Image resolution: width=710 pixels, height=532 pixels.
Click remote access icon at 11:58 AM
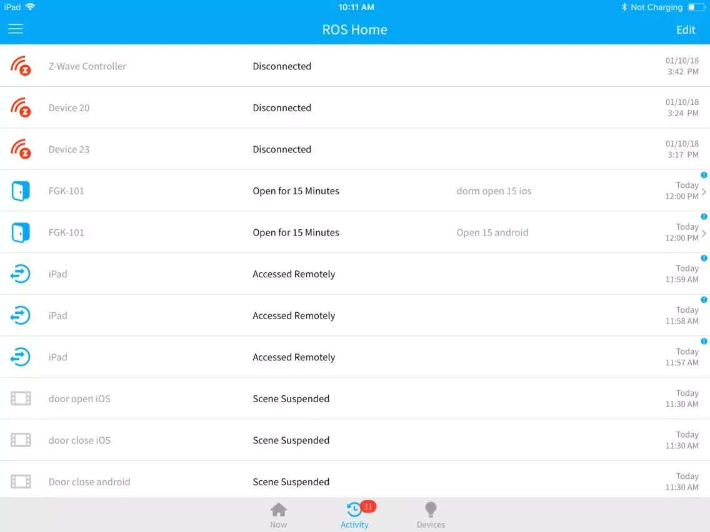click(21, 316)
